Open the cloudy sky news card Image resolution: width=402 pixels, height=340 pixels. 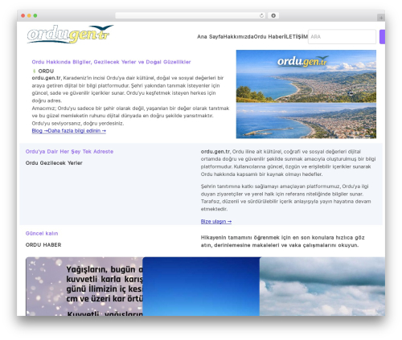322,286
